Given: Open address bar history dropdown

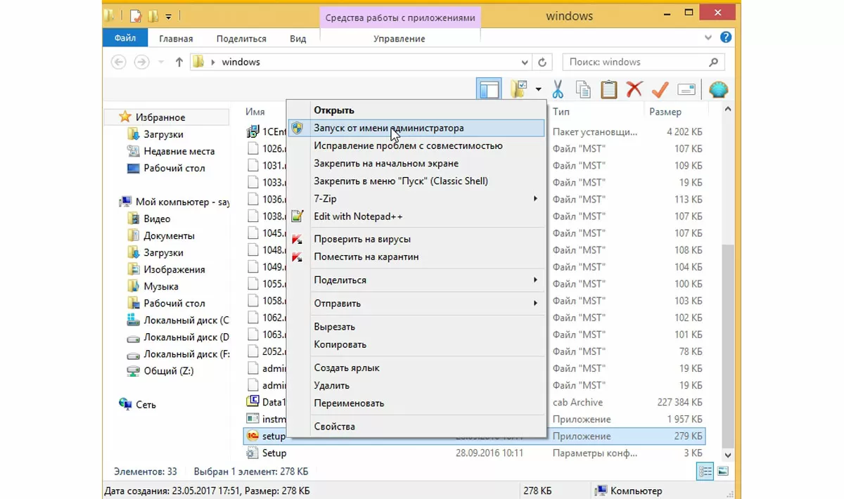Looking at the screenshot, I should pos(525,62).
